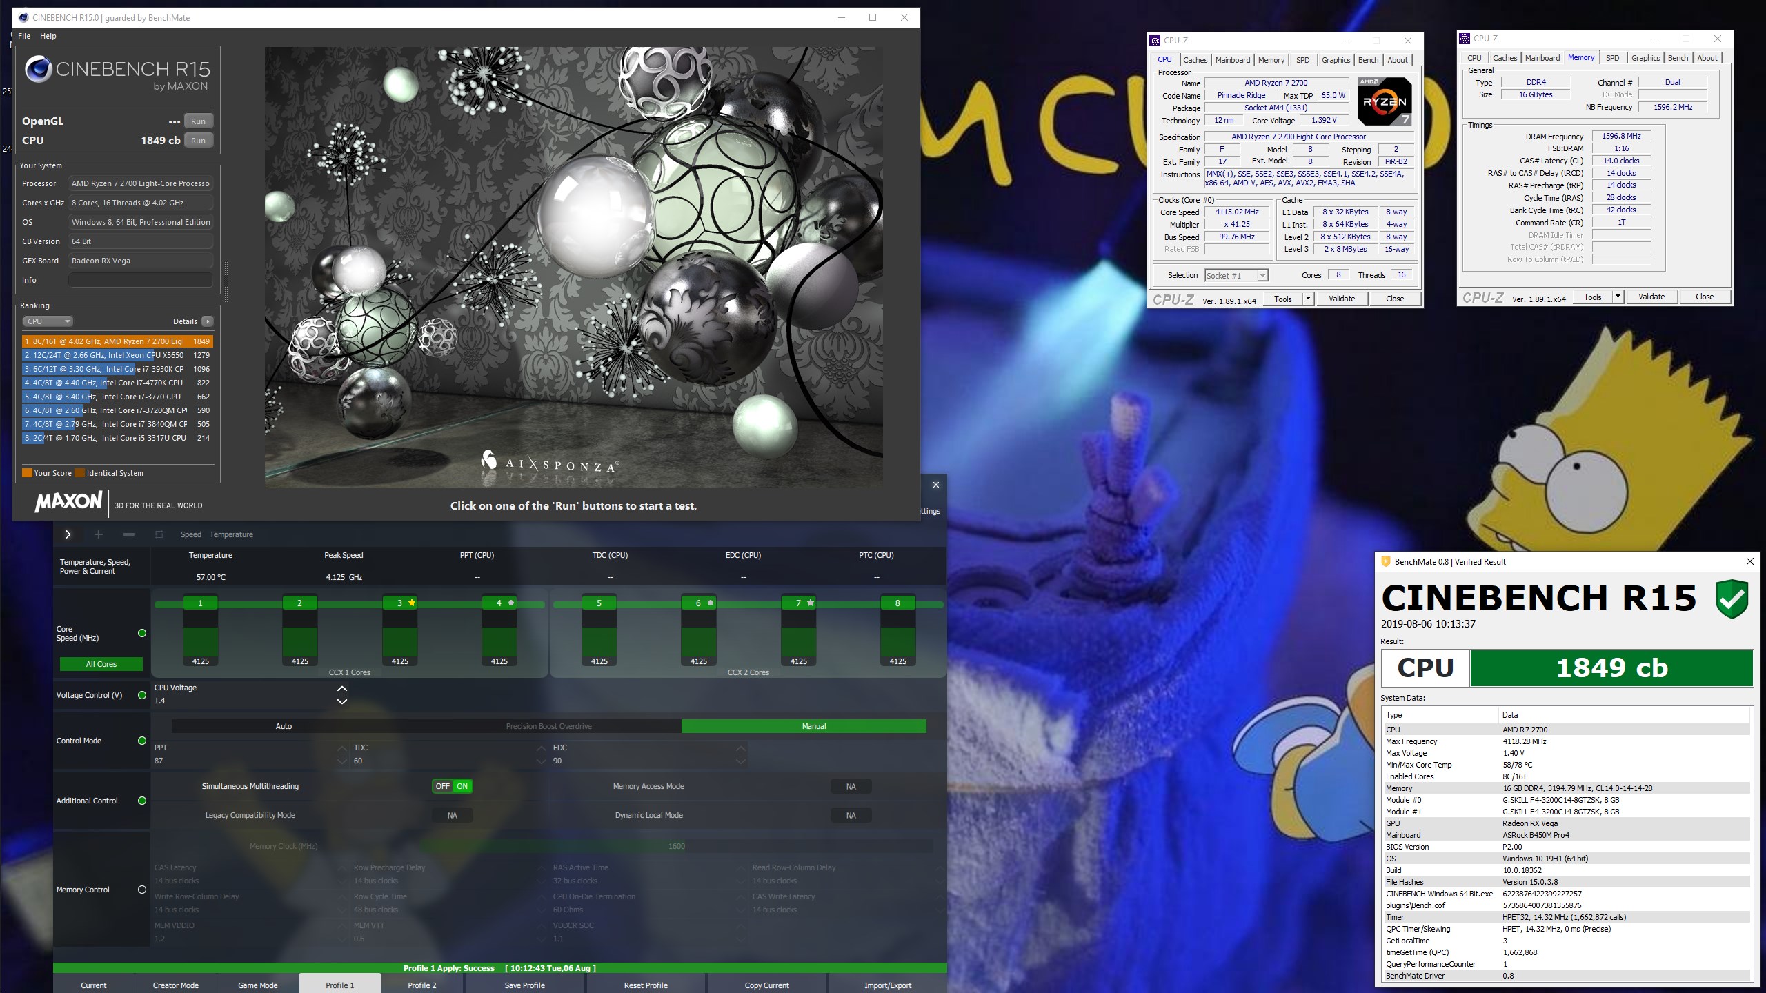The image size is (1766, 993).
Task: Toggle the Control Mode indicator
Action: coord(142,741)
